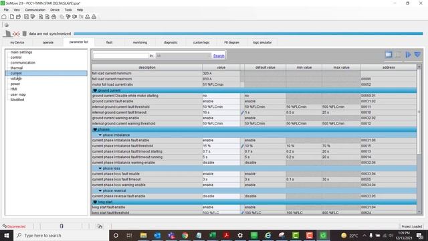Click current phase reversal fault enable value
The width and height of the screenshot is (428, 241).
pyautogui.click(x=221, y=196)
